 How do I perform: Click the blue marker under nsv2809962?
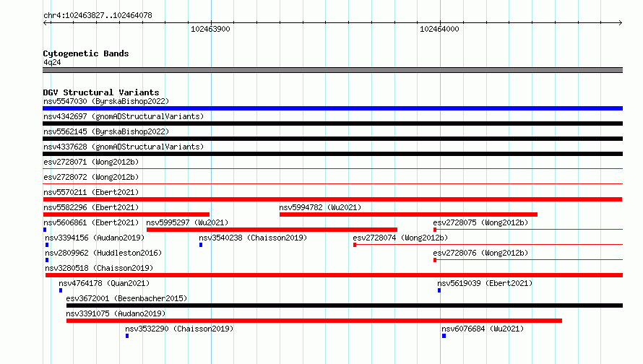point(47,260)
